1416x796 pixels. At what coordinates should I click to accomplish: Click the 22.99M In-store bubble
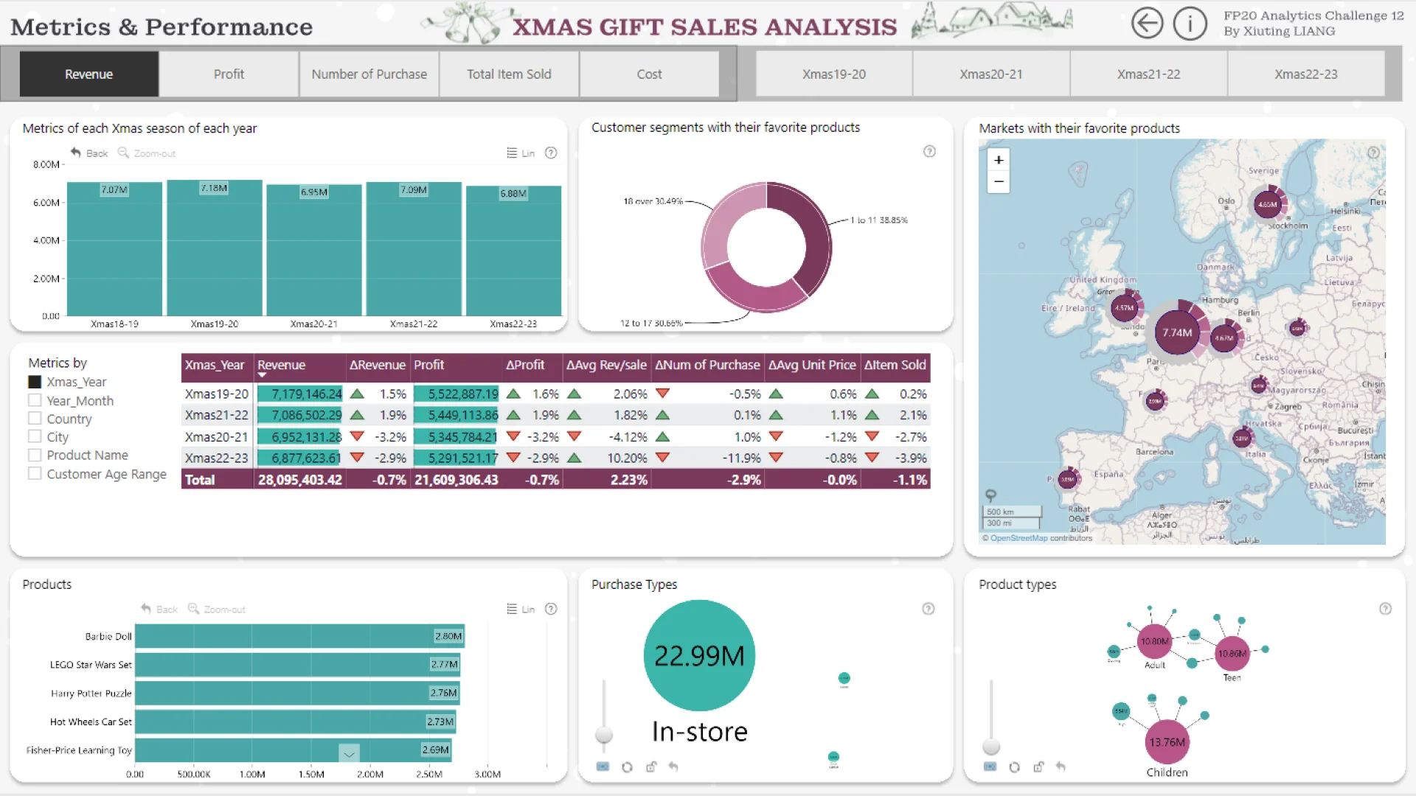[x=699, y=655]
